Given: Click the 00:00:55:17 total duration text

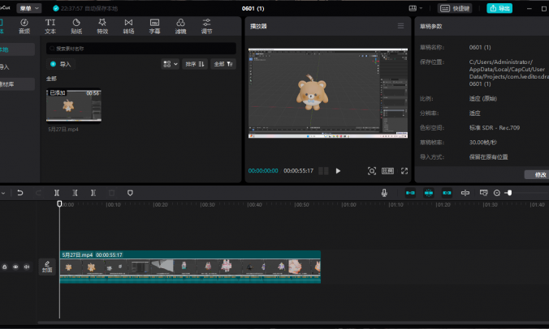Looking at the screenshot, I should tap(298, 171).
